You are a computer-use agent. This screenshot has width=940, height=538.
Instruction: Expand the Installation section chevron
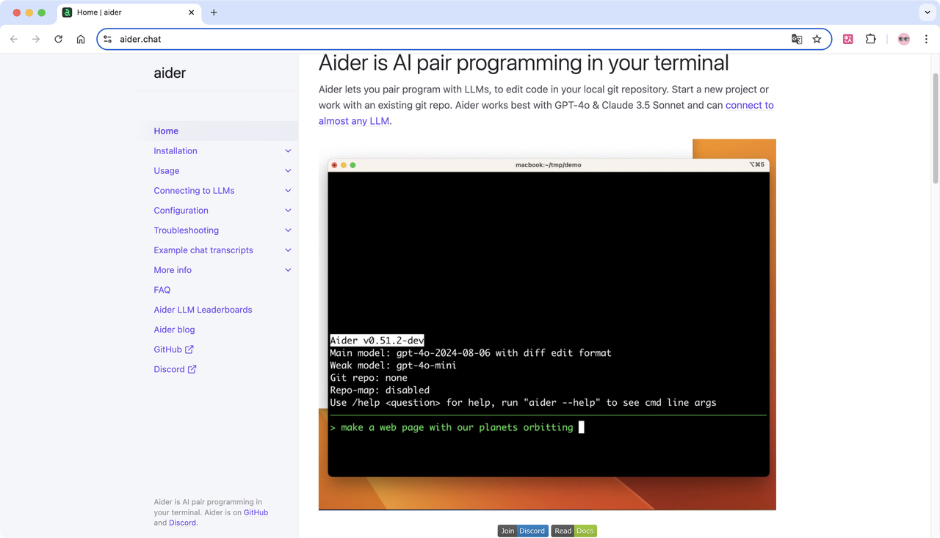coord(288,150)
